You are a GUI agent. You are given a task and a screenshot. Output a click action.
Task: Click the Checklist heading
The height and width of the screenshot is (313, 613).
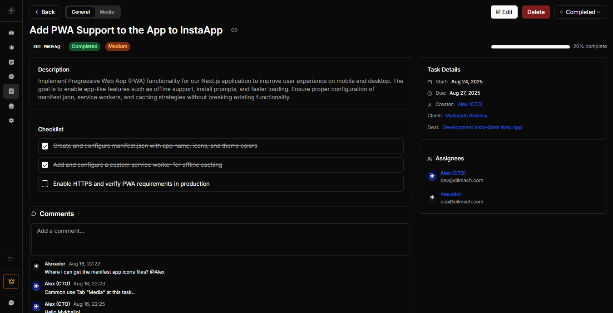click(51, 130)
